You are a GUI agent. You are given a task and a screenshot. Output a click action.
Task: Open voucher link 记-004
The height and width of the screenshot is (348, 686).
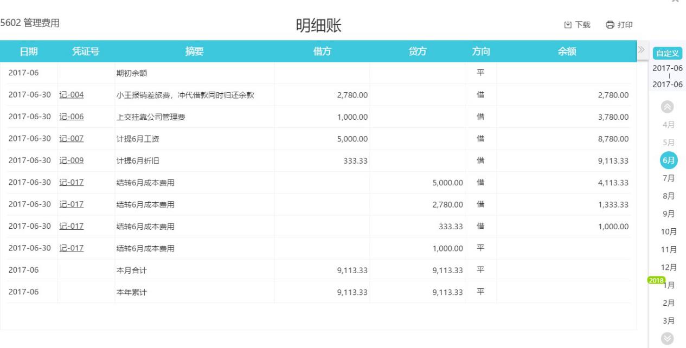71,95
